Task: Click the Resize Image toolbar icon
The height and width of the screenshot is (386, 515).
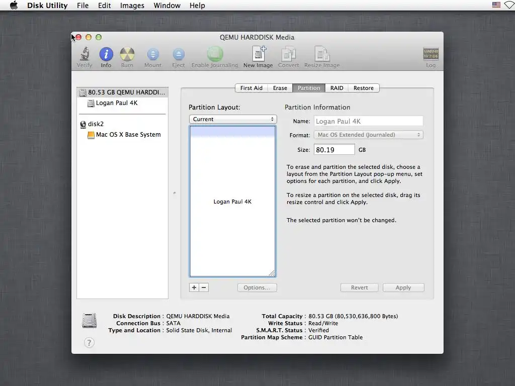Action: tap(322, 53)
